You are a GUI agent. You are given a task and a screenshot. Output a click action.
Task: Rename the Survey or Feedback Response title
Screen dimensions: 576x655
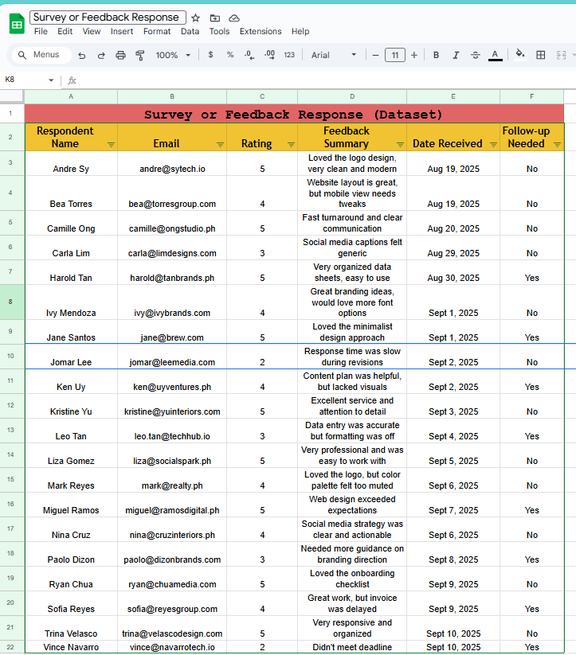pos(108,18)
